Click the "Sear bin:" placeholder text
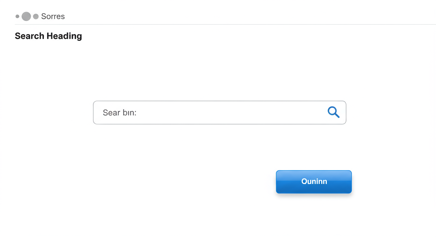 pyautogui.click(x=120, y=113)
